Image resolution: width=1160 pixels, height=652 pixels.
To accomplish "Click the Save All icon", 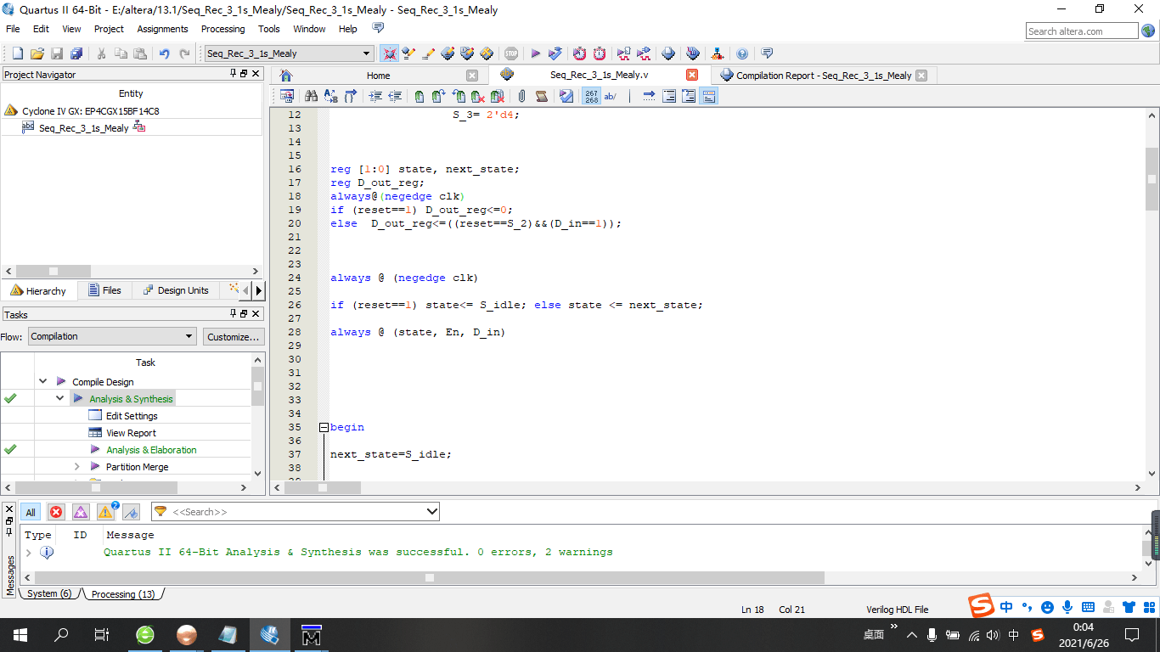I will tap(76, 53).
